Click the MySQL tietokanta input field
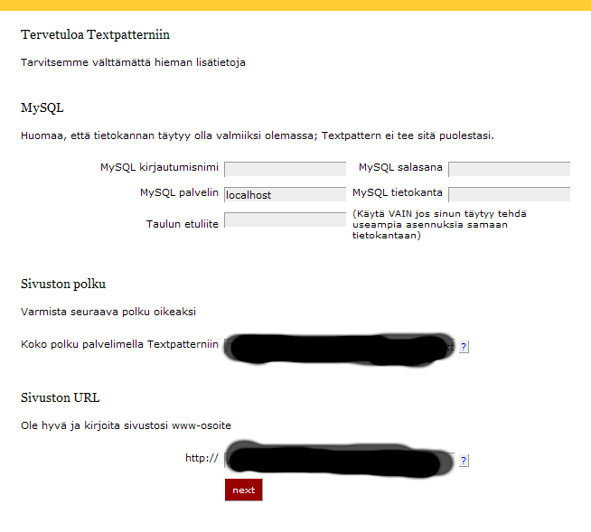 point(509,194)
